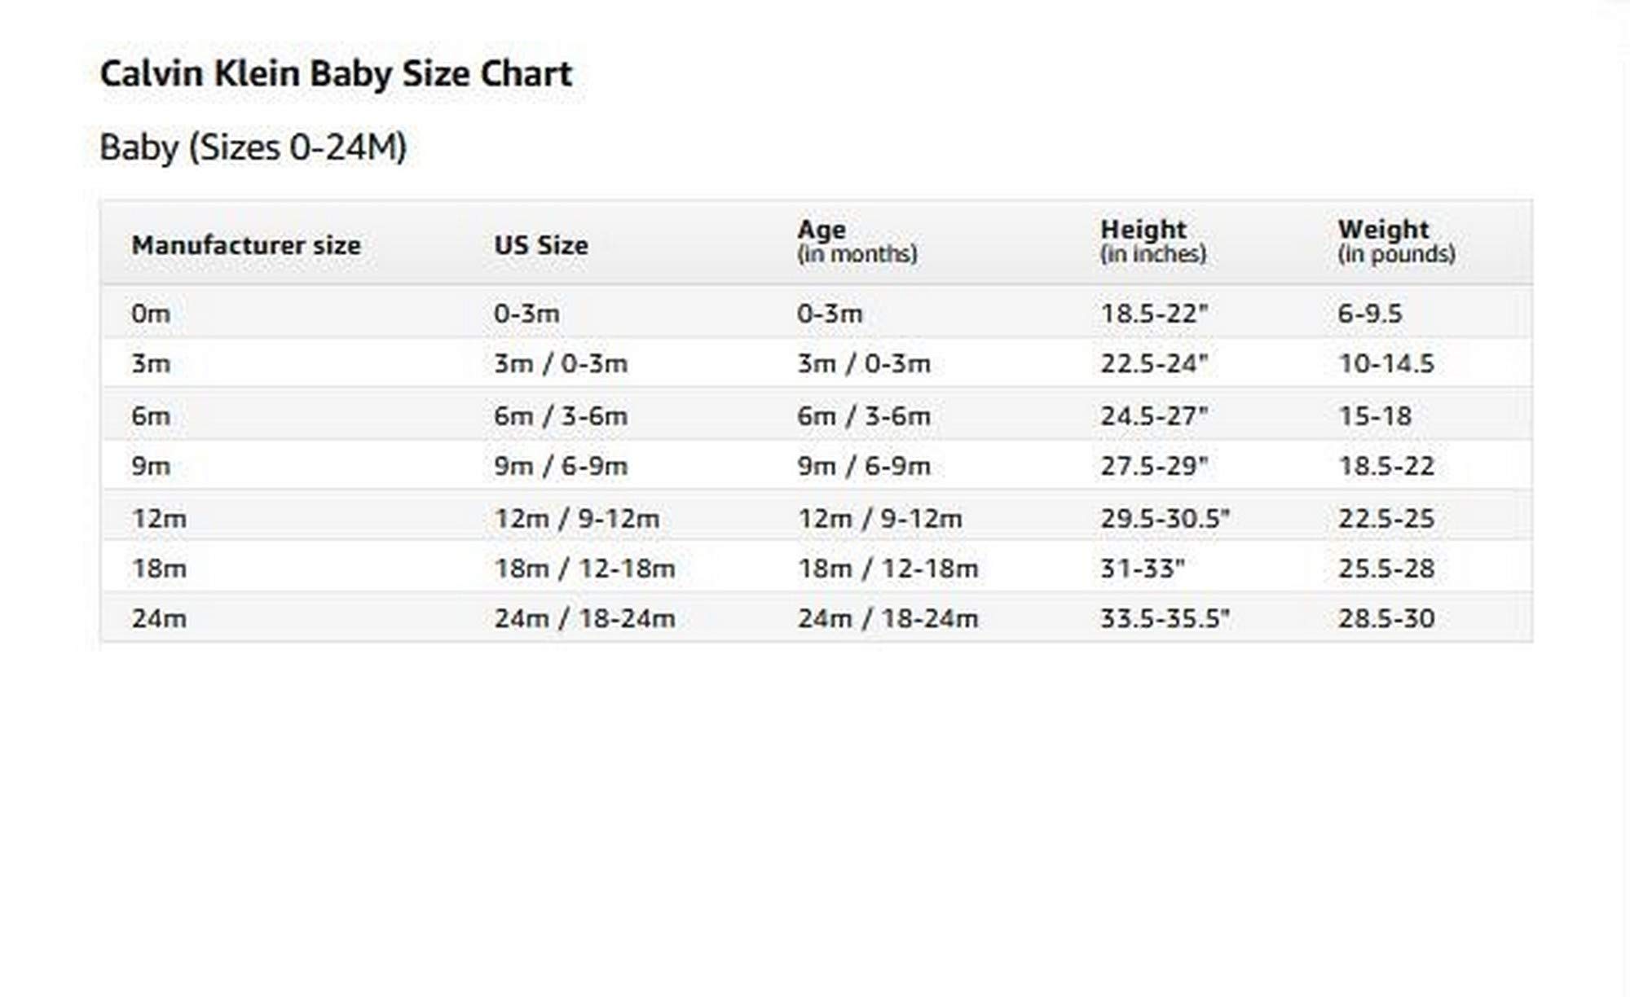Click the US Size column header

[x=541, y=245]
